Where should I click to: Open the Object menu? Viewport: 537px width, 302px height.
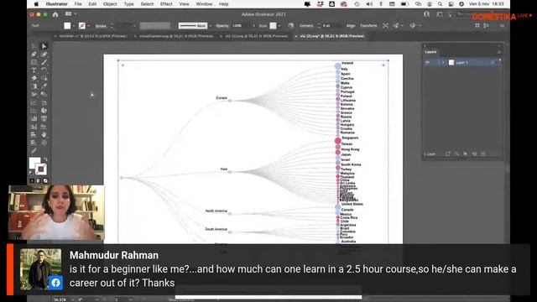click(110, 4)
